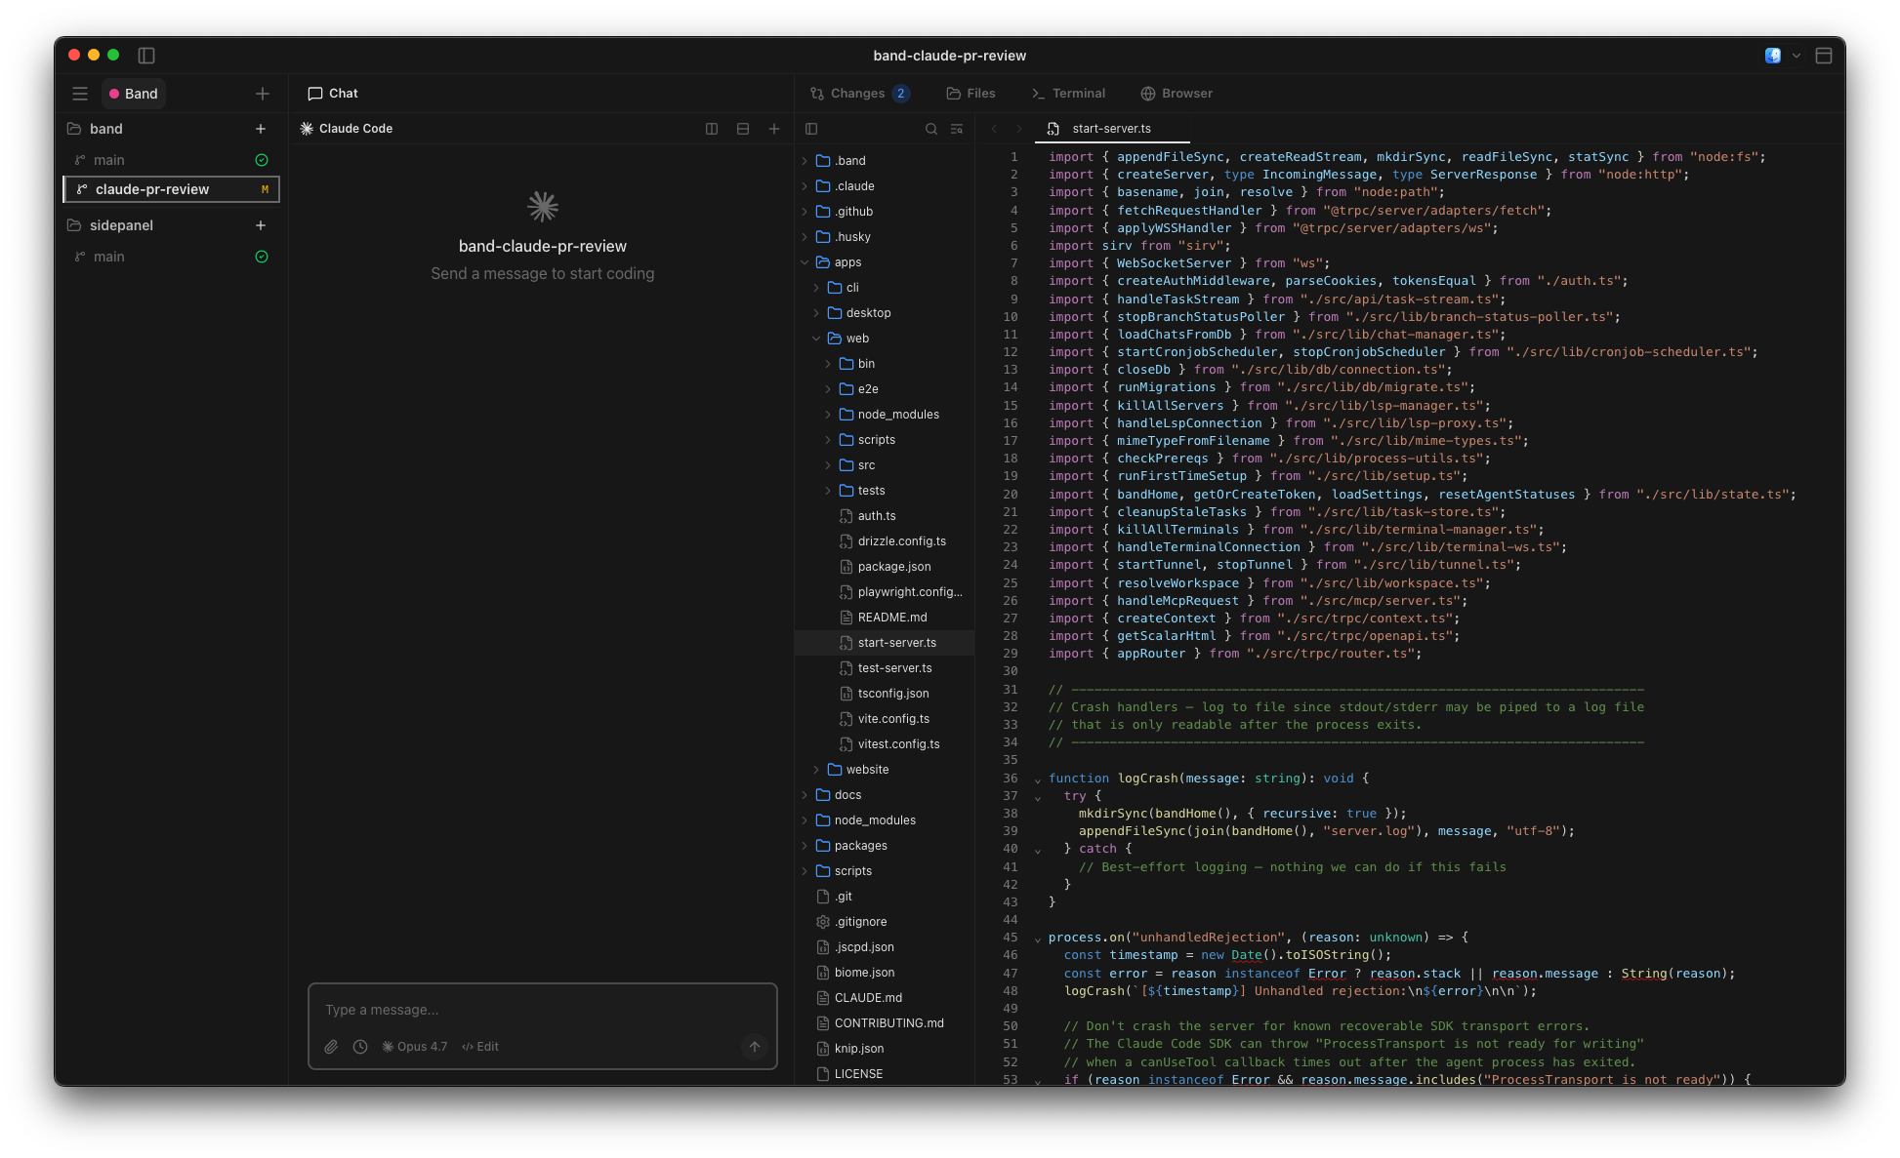Image resolution: width=1900 pixels, height=1158 pixels.
Task: Navigate forward in editor history
Action: (1019, 129)
